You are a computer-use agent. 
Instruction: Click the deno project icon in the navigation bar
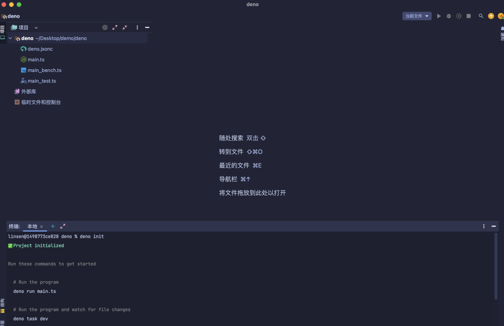coord(4,16)
